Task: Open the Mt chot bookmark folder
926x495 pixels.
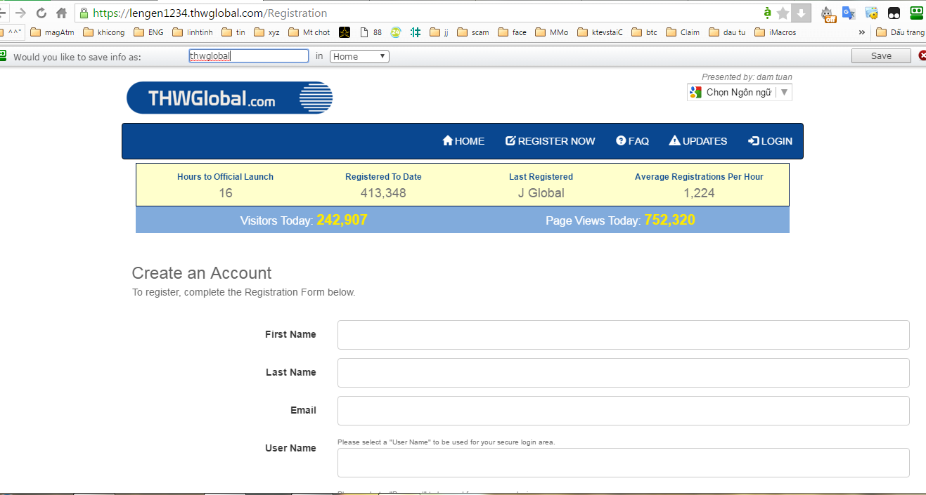Action: pos(309,32)
